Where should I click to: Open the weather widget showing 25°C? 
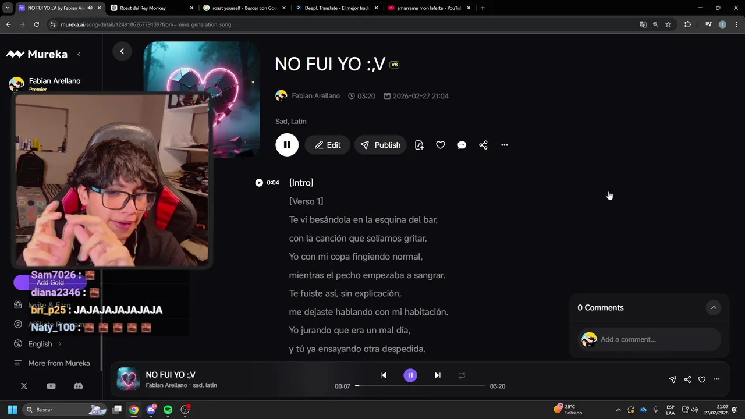tap(568, 410)
